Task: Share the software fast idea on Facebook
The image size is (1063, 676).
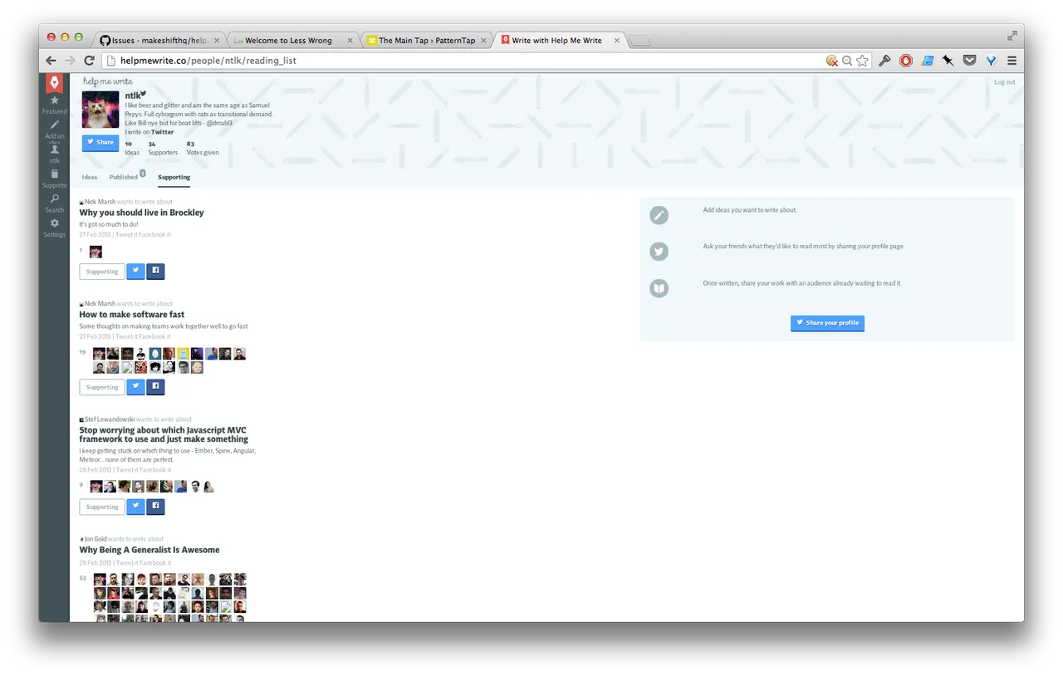Action: tap(155, 386)
